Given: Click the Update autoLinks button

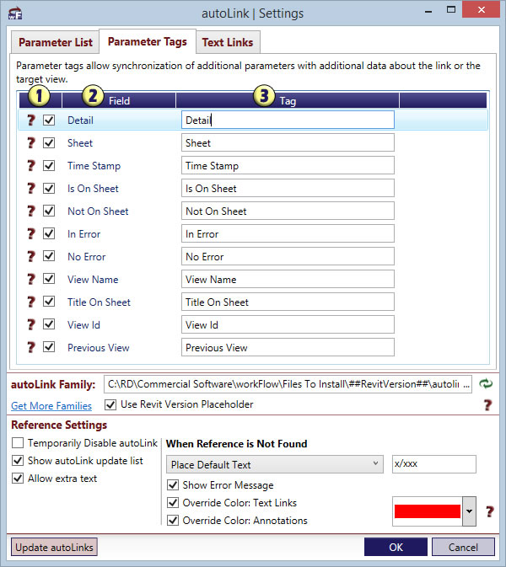Looking at the screenshot, I should [54, 547].
